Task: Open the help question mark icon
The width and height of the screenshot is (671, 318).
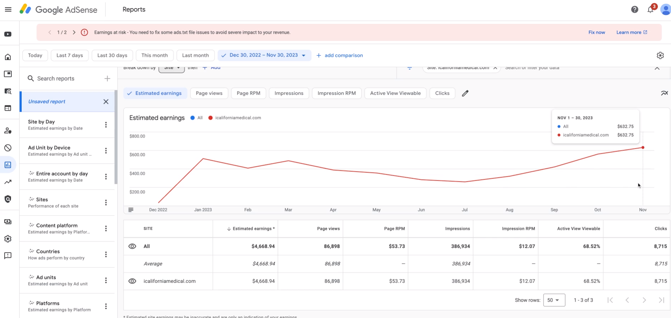Action: [634, 10]
